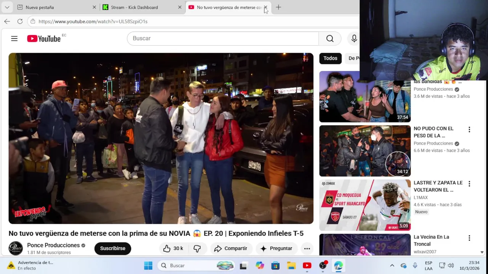
Task: Open Microsoft Store from taskbar
Action: click(x=275, y=266)
